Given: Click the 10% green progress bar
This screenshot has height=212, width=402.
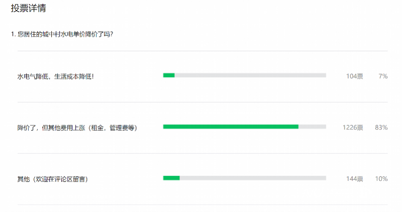Looking at the screenshot, I should coord(171,178).
